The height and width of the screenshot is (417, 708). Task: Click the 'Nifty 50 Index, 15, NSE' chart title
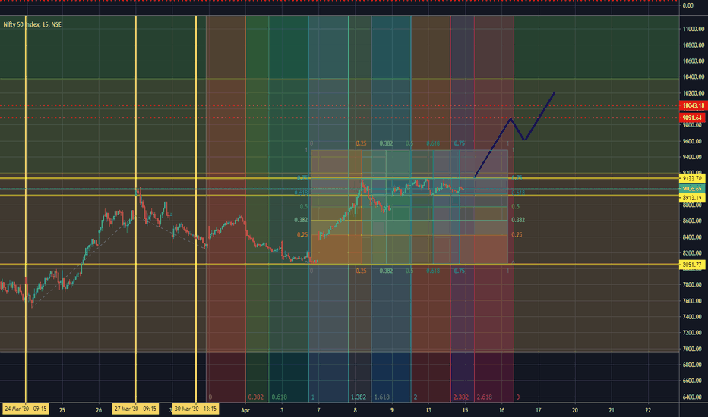32,24
